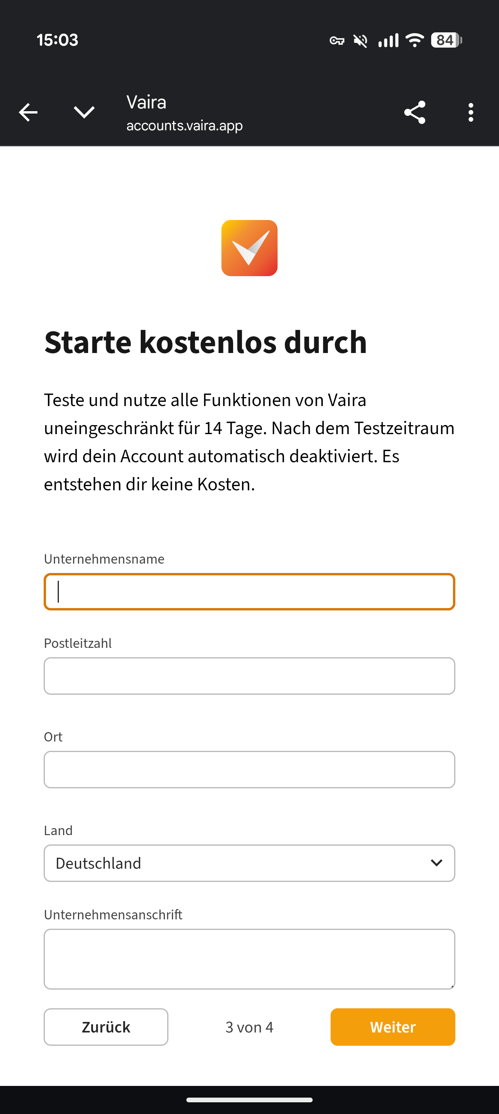Tap the bottom home gesture bar
The height and width of the screenshot is (1114, 499).
(249, 1100)
